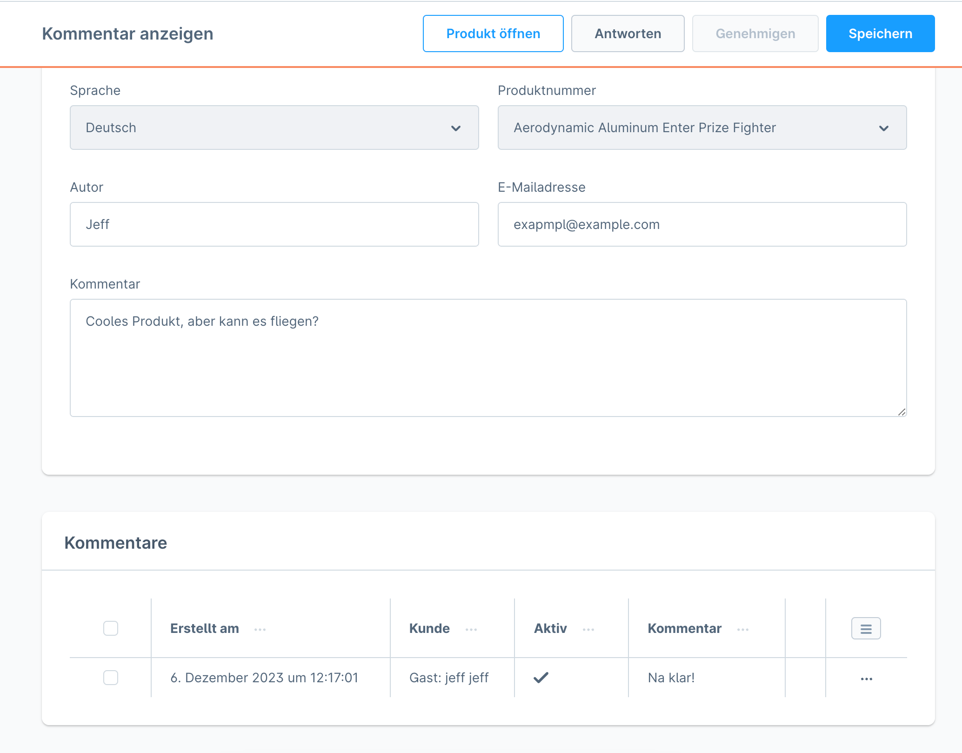962x753 pixels.
Task: Save the comment with Speichern
Action: pos(881,34)
